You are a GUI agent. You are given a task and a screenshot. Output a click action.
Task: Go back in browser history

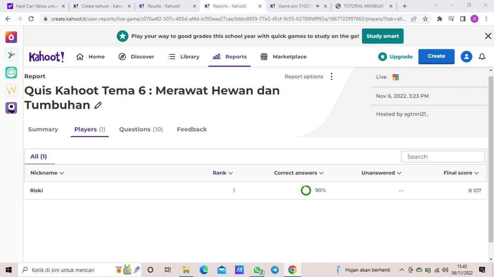(8, 19)
